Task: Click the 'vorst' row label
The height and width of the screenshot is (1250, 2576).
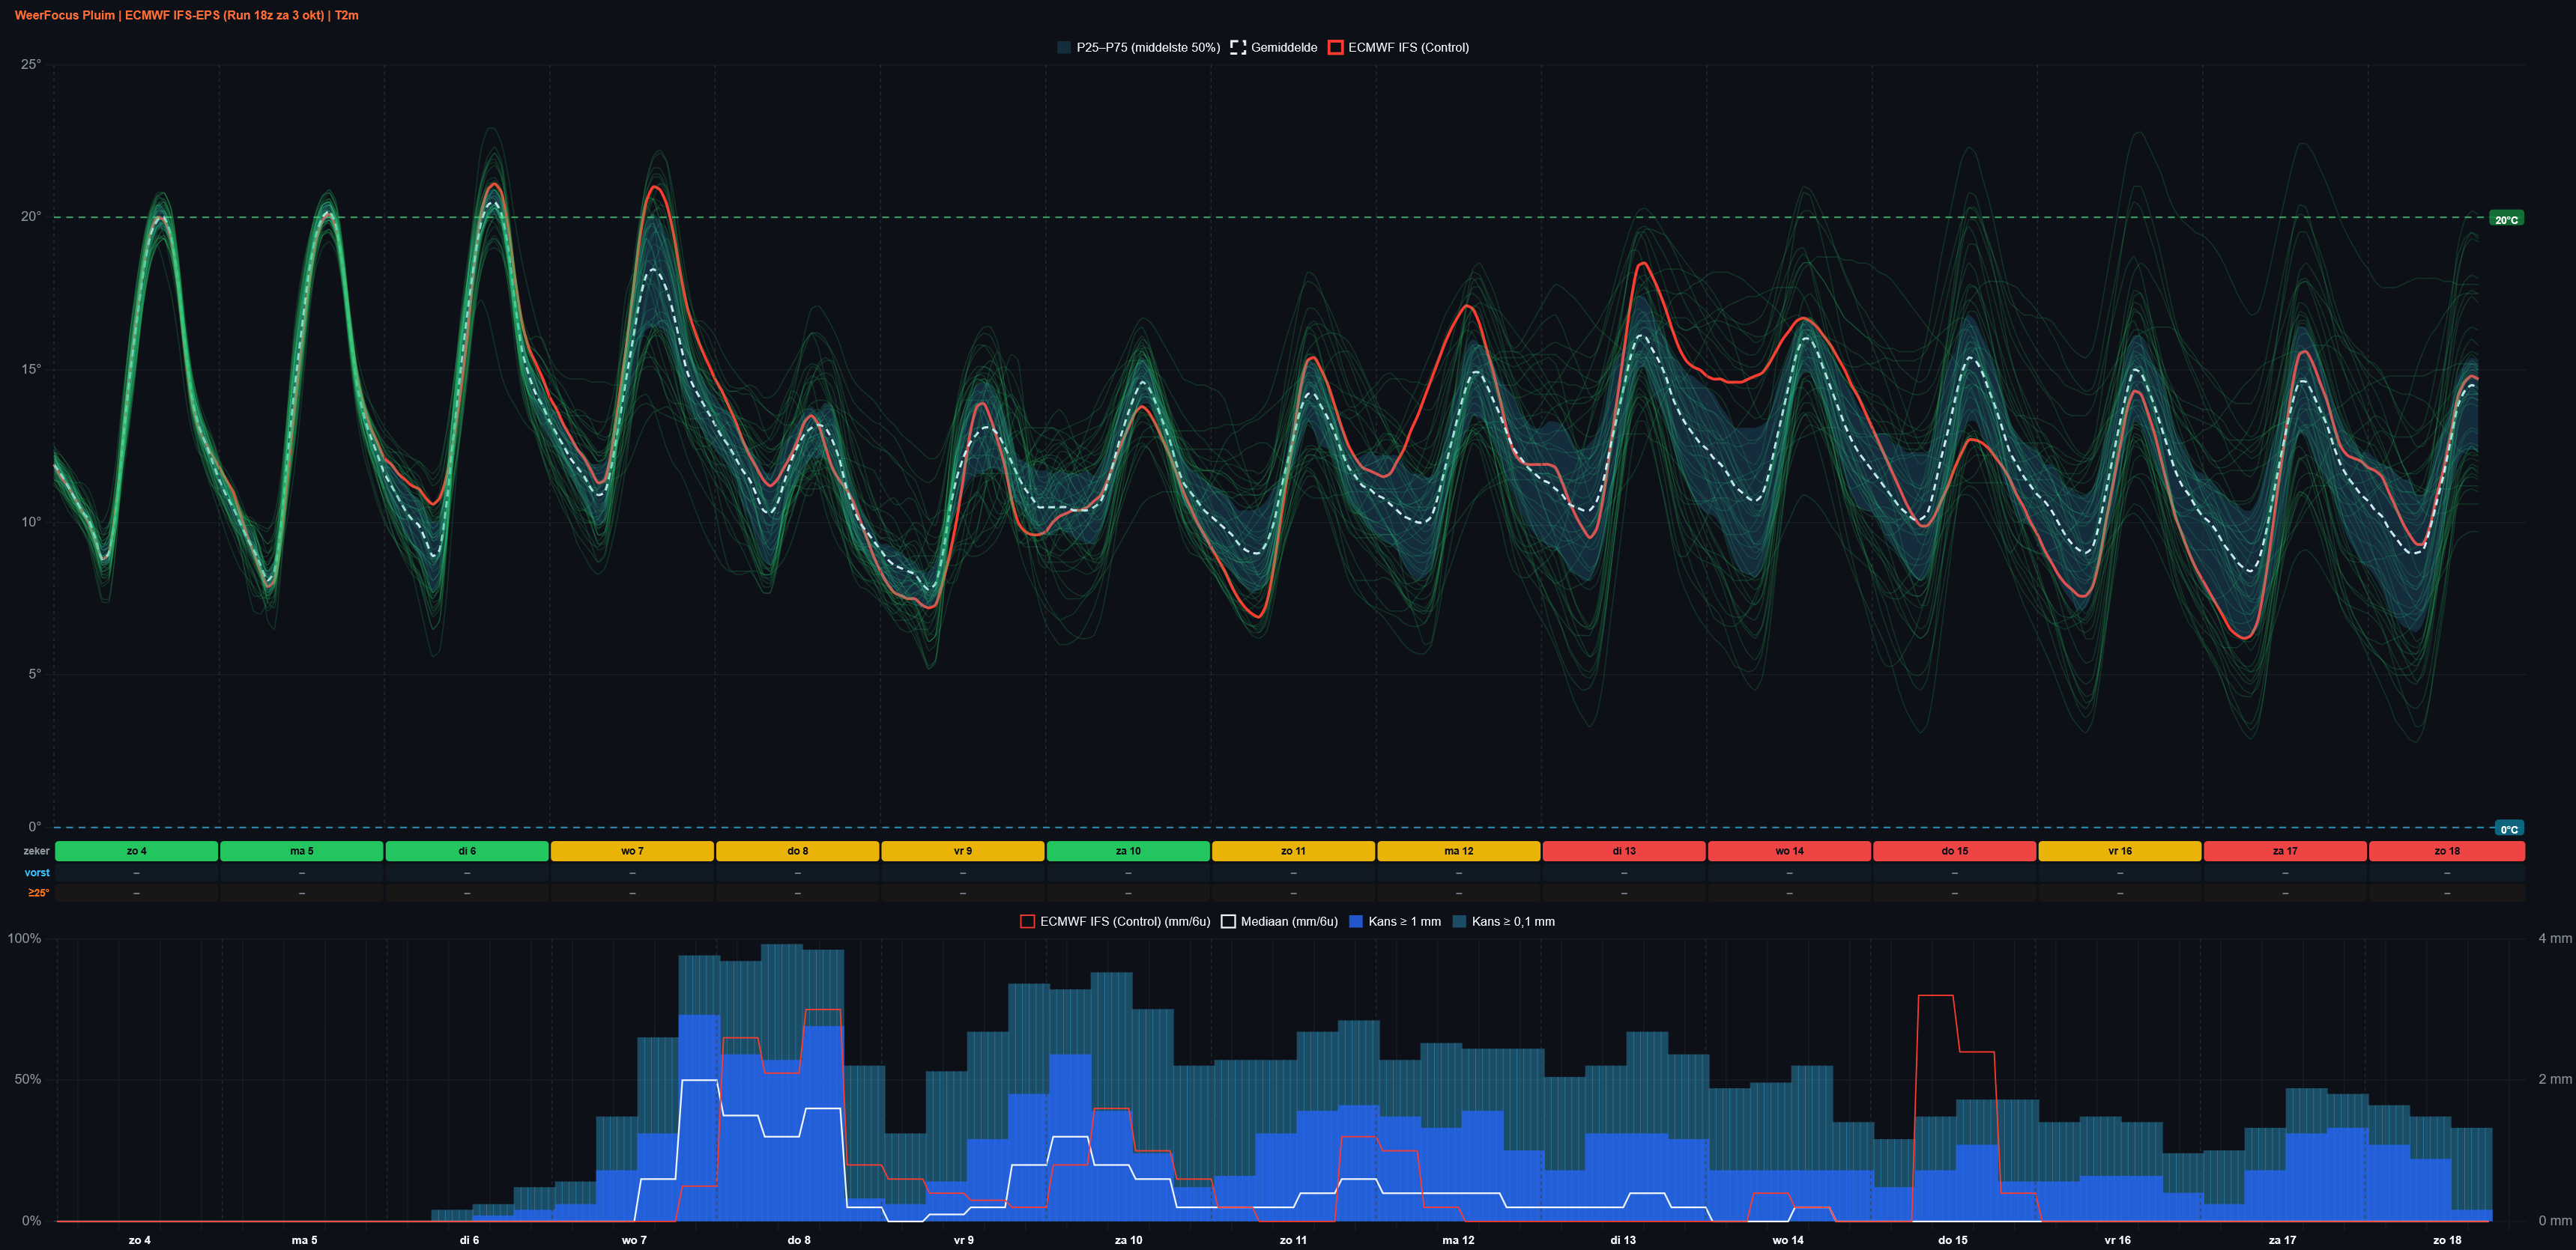Action: click(x=37, y=873)
